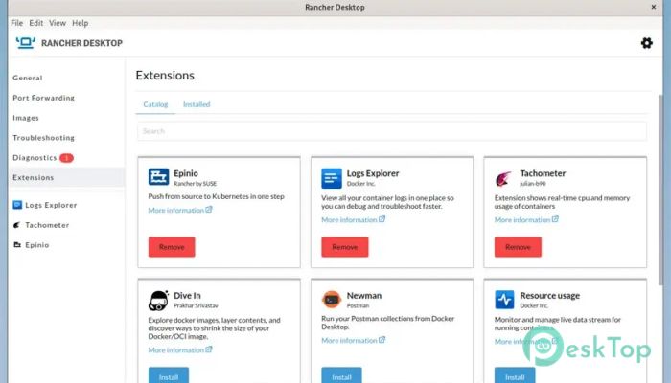Switch to the Installed tab
Viewport: 671px width, 383px height.
pyautogui.click(x=197, y=104)
